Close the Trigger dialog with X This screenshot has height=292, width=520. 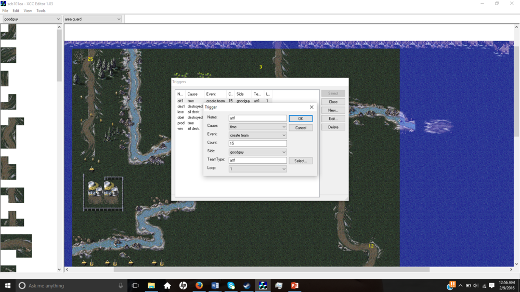click(x=311, y=107)
